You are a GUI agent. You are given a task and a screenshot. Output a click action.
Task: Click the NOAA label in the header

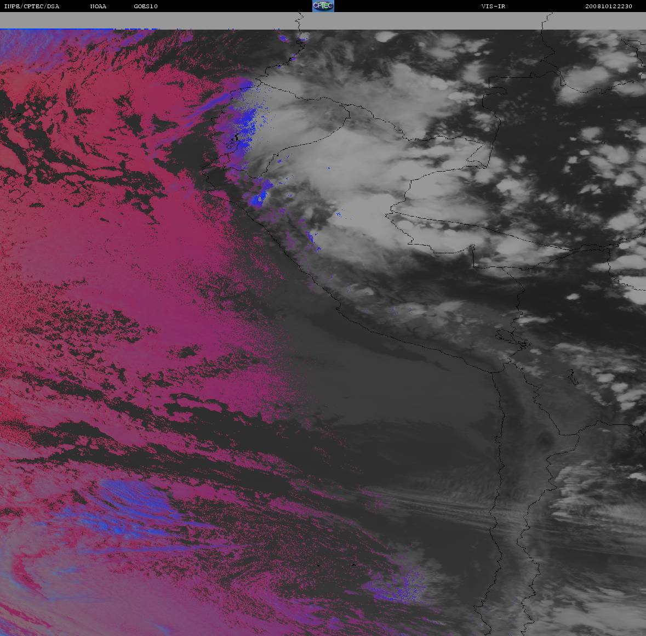tap(98, 6)
